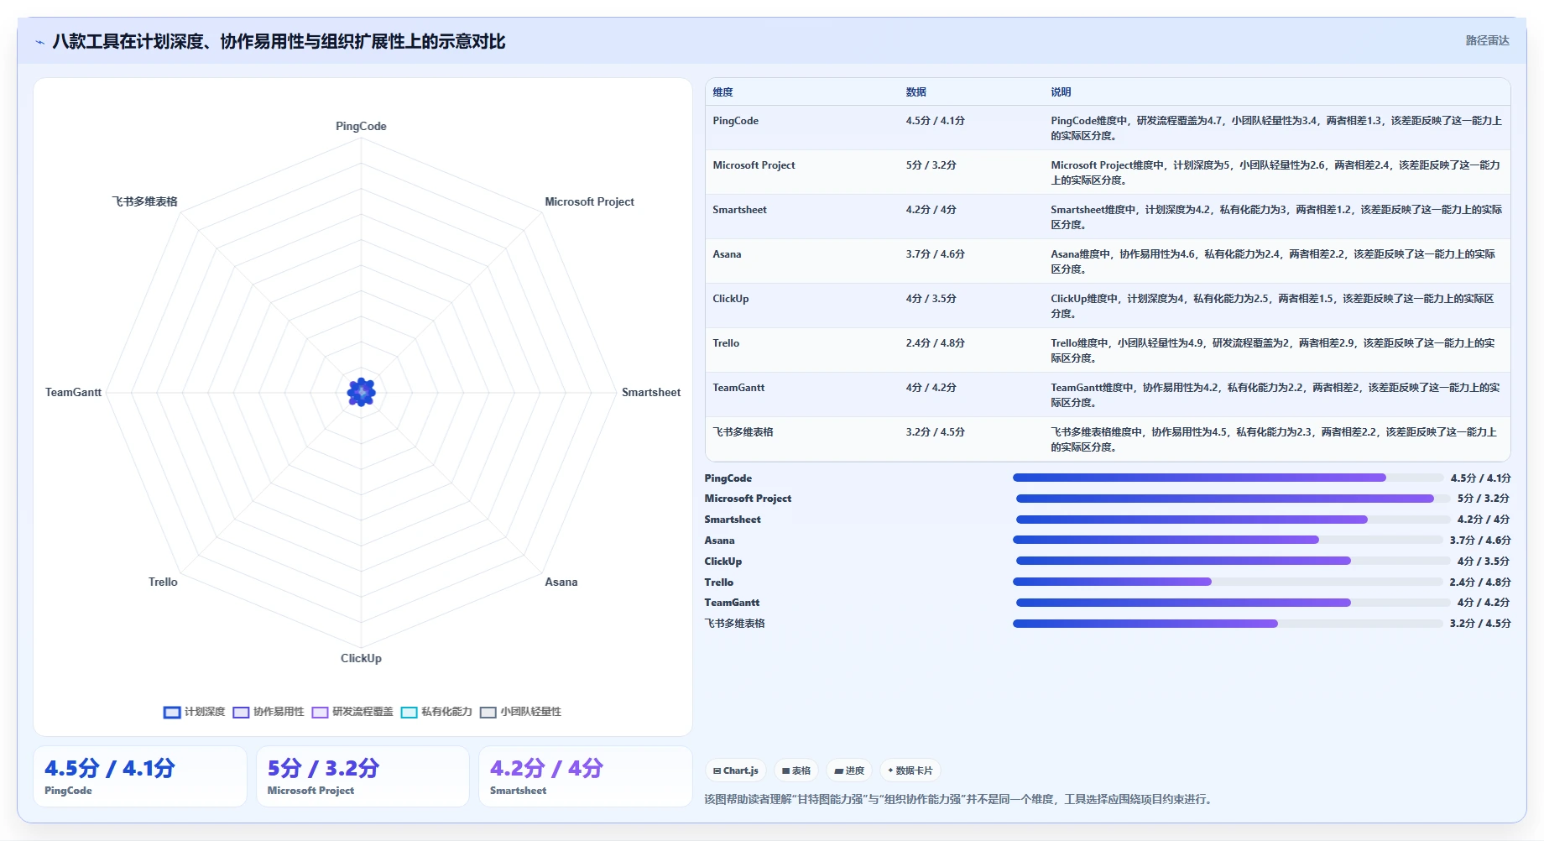Toggle the 小团队轻量性 legend series
Image resolution: width=1544 pixels, height=841 pixels.
coord(520,712)
